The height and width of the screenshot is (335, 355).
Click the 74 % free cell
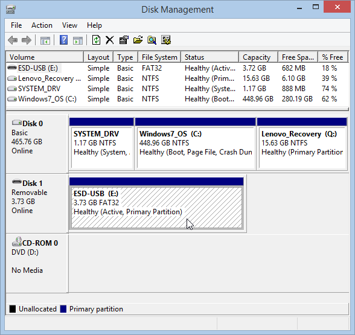tap(330, 89)
